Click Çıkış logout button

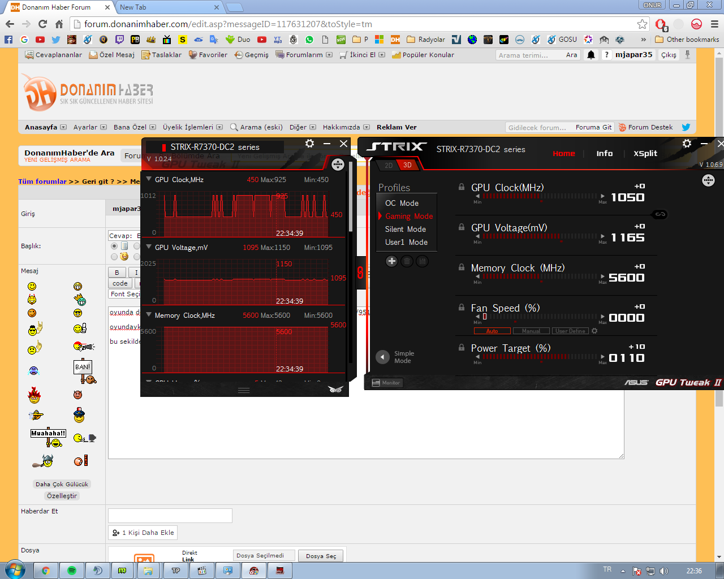(x=669, y=55)
